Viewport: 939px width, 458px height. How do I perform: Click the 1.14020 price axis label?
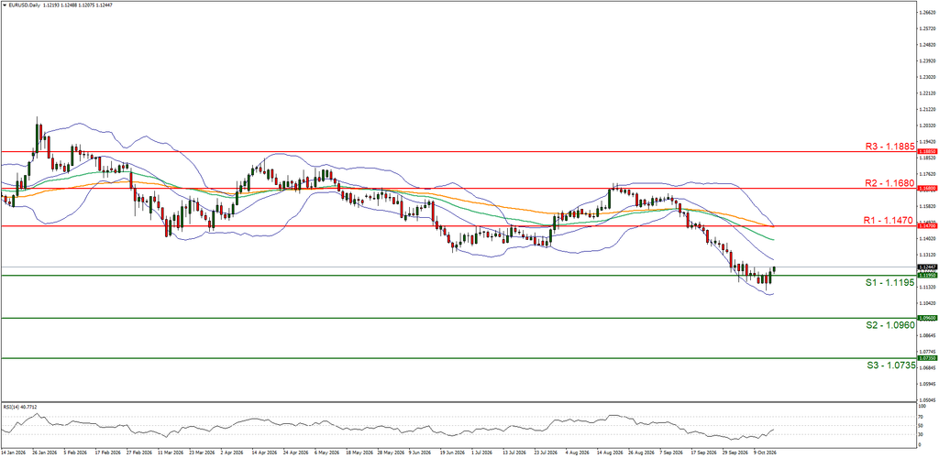pyautogui.click(x=928, y=239)
